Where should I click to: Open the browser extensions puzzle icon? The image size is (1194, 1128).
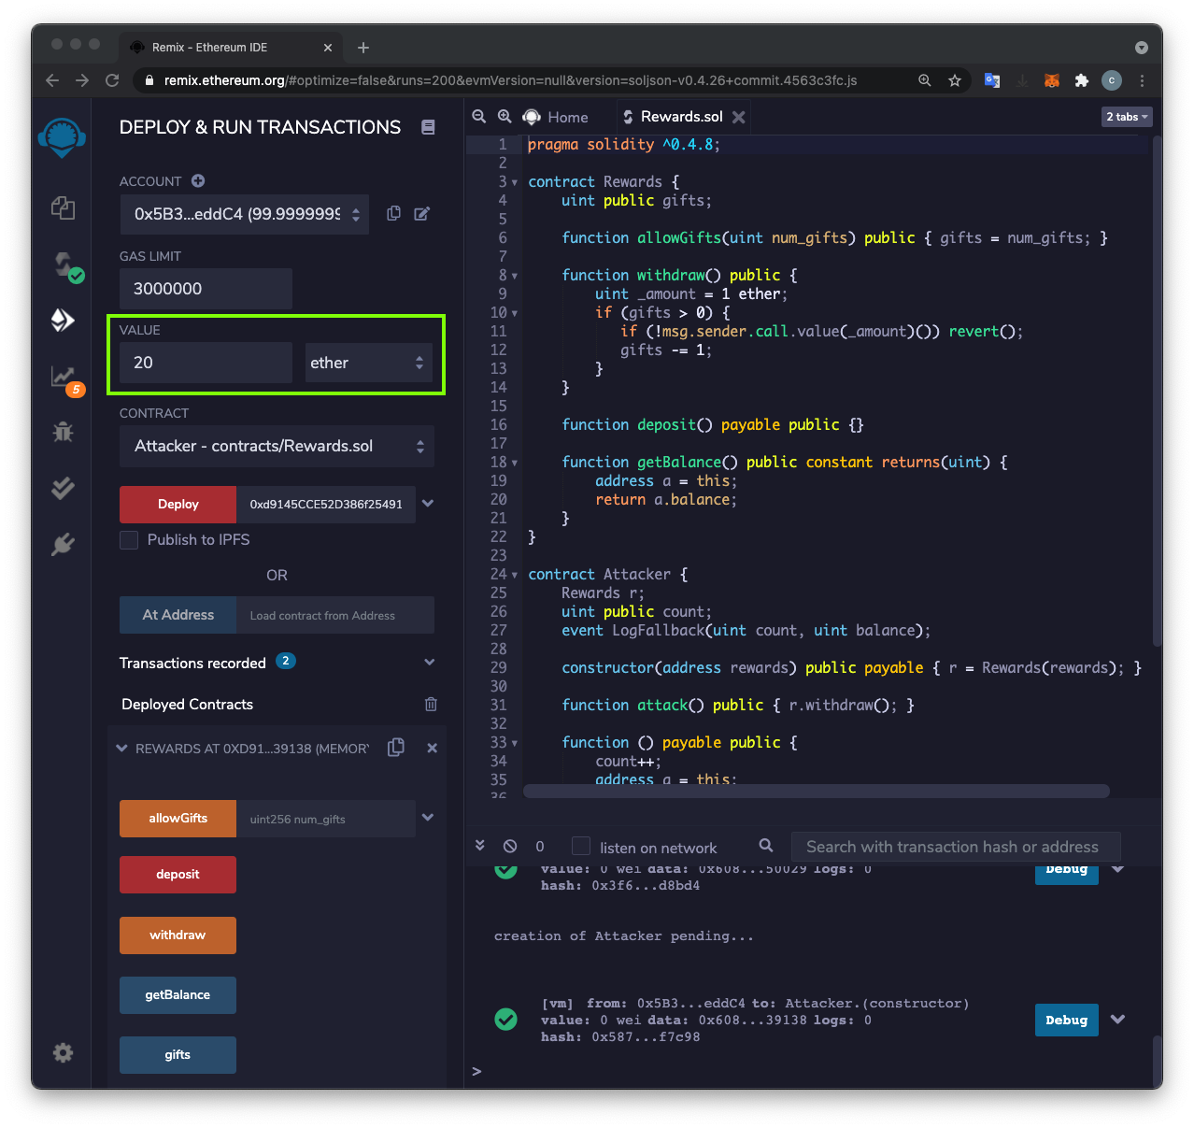[1082, 80]
